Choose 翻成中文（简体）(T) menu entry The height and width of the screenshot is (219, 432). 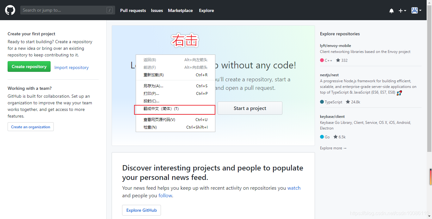click(x=176, y=109)
